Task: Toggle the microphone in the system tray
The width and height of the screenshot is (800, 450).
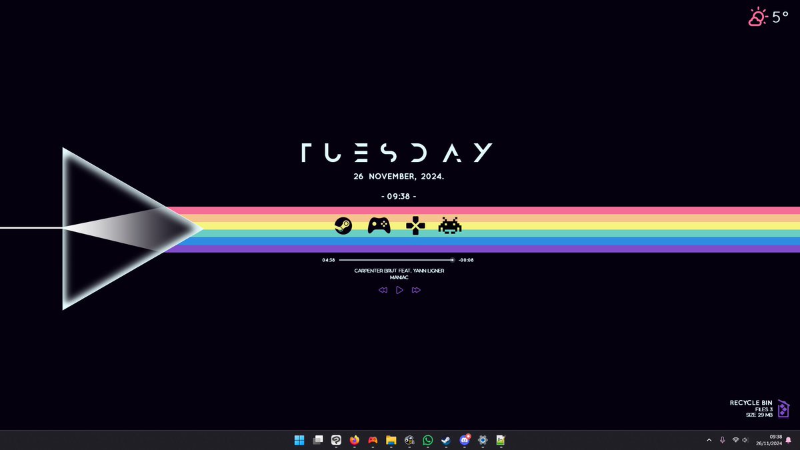Action: click(x=722, y=440)
